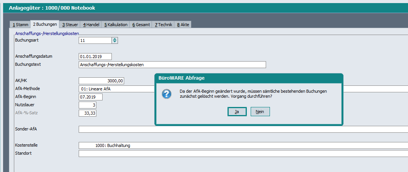Select the AK/HK amount field
This screenshot has width=408, height=172.
pyautogui.click(x=101, y=81)
